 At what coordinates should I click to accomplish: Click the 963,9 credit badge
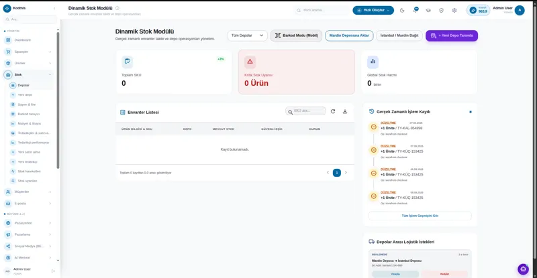(x=479, y=10)
